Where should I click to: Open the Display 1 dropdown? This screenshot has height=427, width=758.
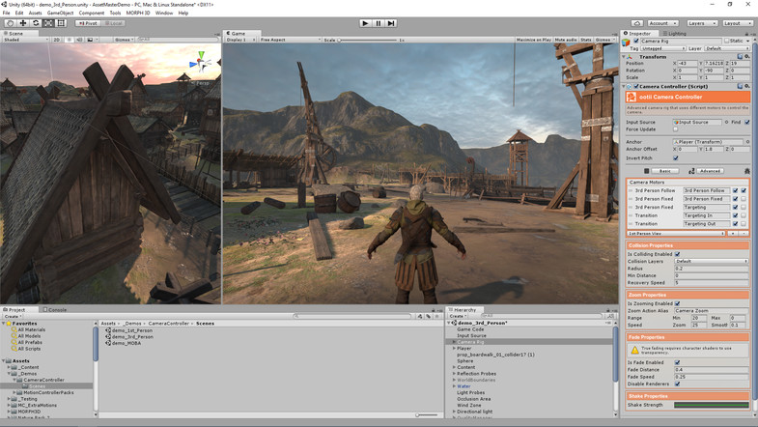(240, 40)
